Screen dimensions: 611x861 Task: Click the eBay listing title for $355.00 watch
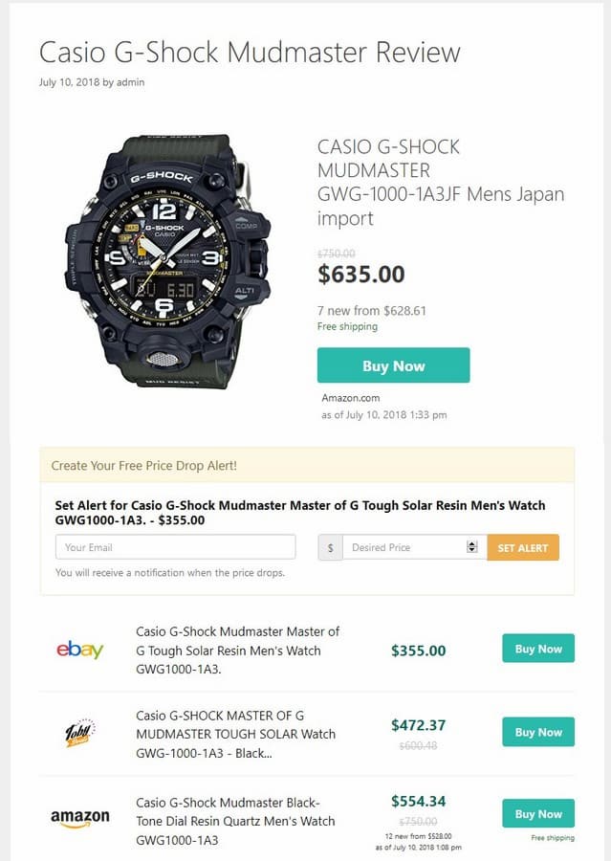click(237, 651)
